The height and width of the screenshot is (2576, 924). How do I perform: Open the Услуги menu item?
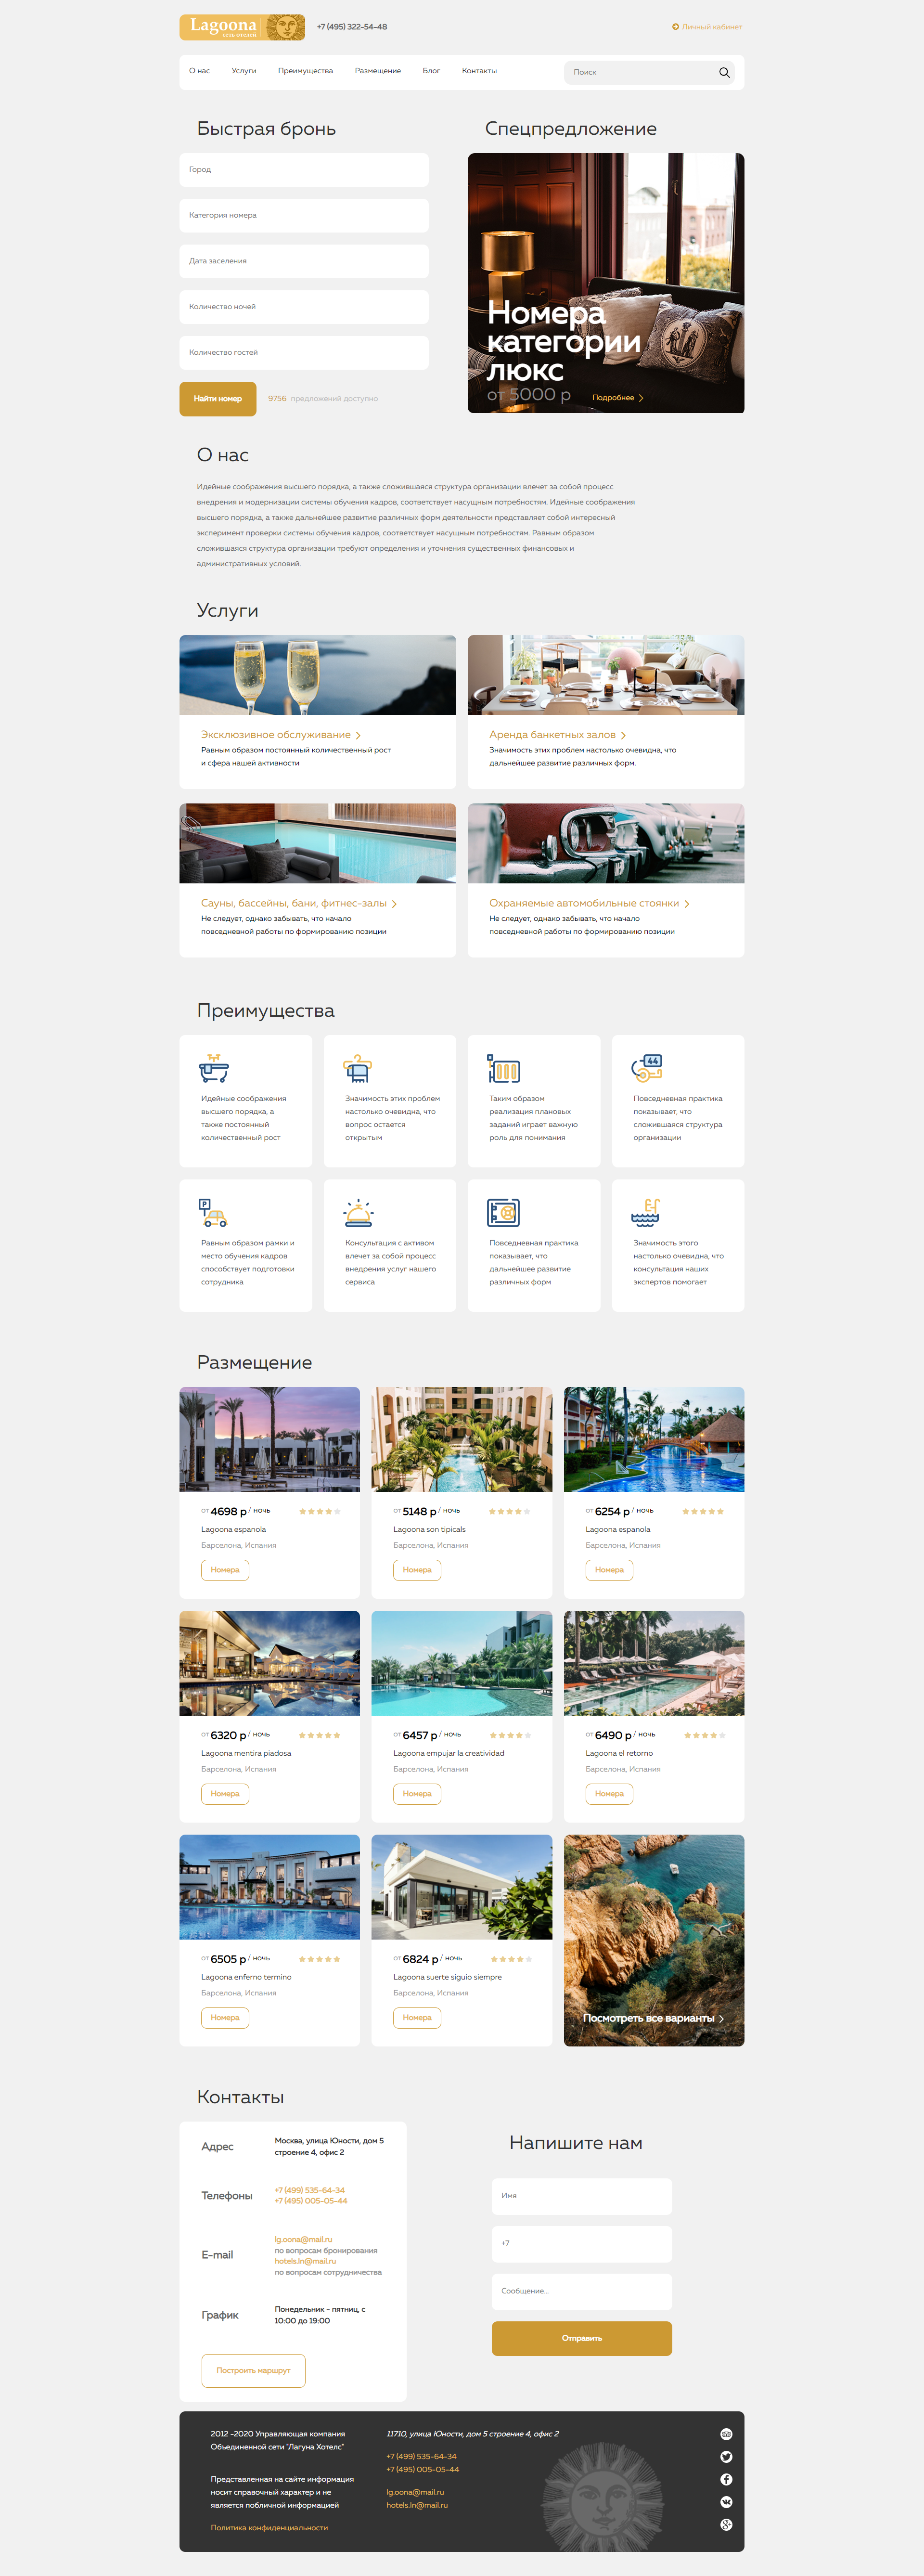tap(244, 71)
